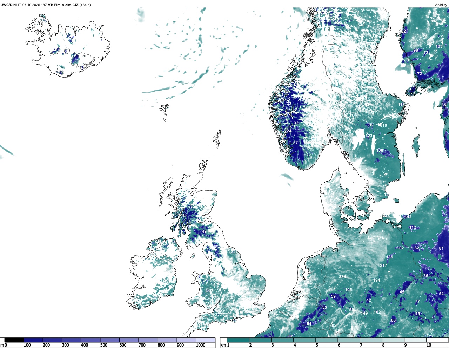Click the '200' meter legend label
This screenshot has width=449, height=348.
pos(46,345)
